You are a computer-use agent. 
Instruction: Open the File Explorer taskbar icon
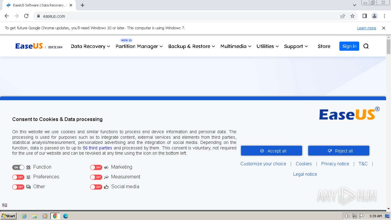tap(35, 216)
